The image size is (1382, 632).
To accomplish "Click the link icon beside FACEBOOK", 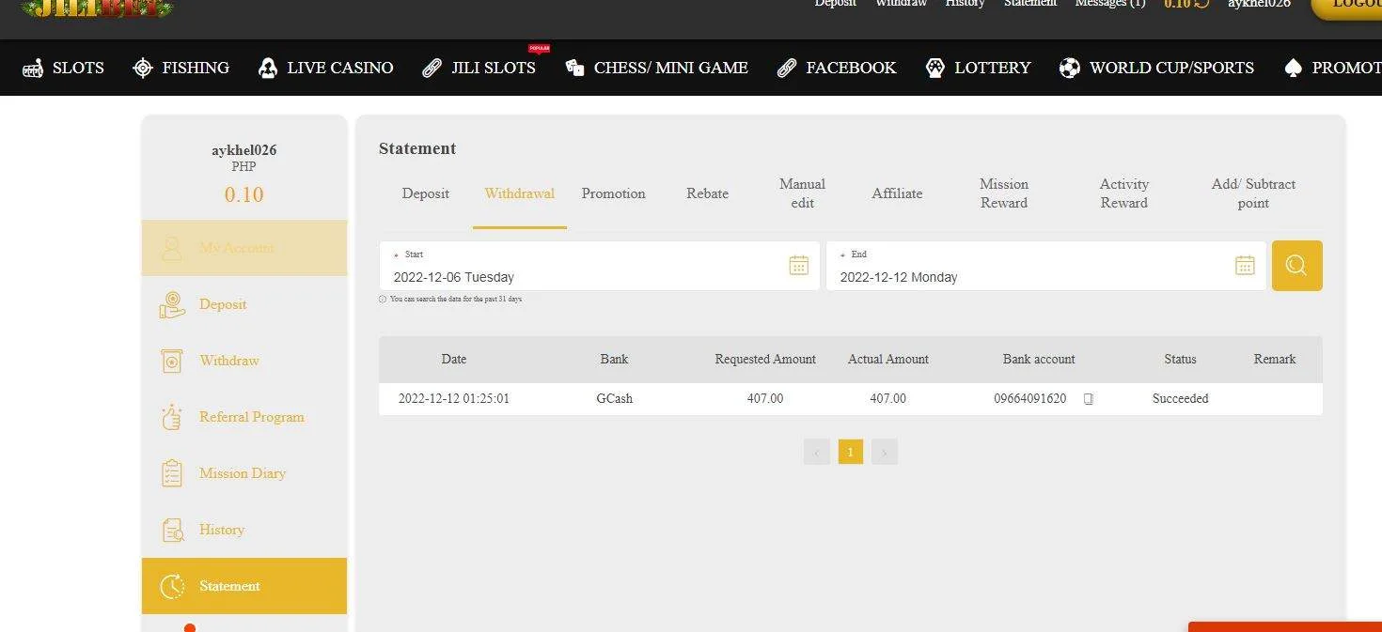I will [x=787, y=68].
